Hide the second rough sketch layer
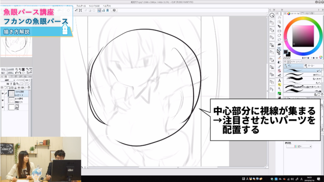Viewport: 324px width, 182px height. tap(3, 101)
